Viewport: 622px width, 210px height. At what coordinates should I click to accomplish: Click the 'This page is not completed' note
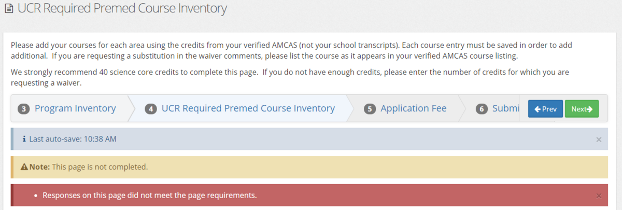[x=101, y=167]
